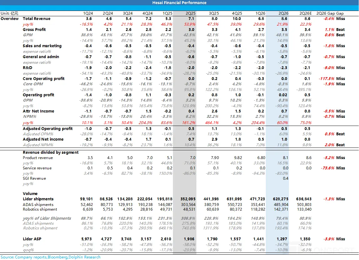Click the Lidar ASP value 5,973
The image size is (359, 260).
pyautogui.click(x=87, y=239)
